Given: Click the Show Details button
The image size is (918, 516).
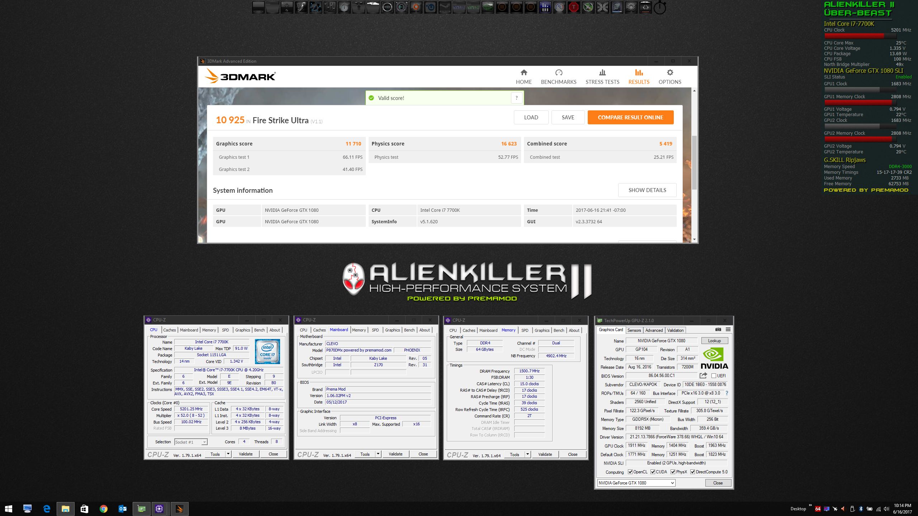Looking at the screenshot, I should coord(647,190).
